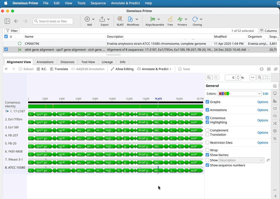Disable the Show Names checkbox

207,155
